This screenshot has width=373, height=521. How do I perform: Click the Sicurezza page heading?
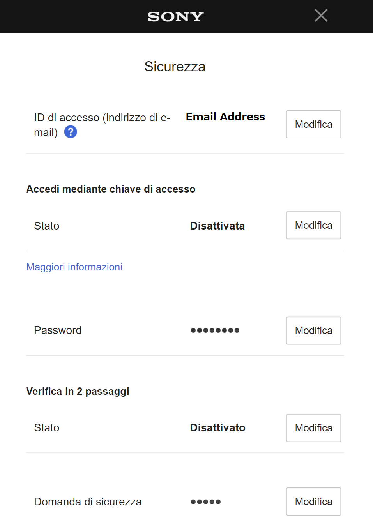(175, 67)
